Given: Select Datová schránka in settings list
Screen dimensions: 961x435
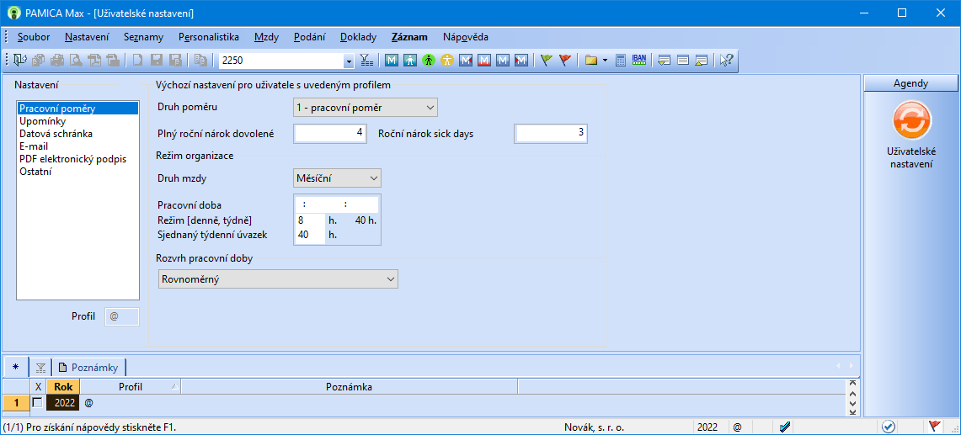Looking at the screenshot, I should click(x=56, y=134).
